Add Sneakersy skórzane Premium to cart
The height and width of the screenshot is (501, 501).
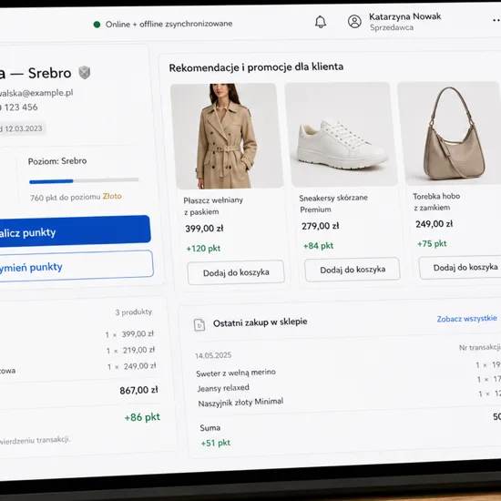click(x=353, y=270)
